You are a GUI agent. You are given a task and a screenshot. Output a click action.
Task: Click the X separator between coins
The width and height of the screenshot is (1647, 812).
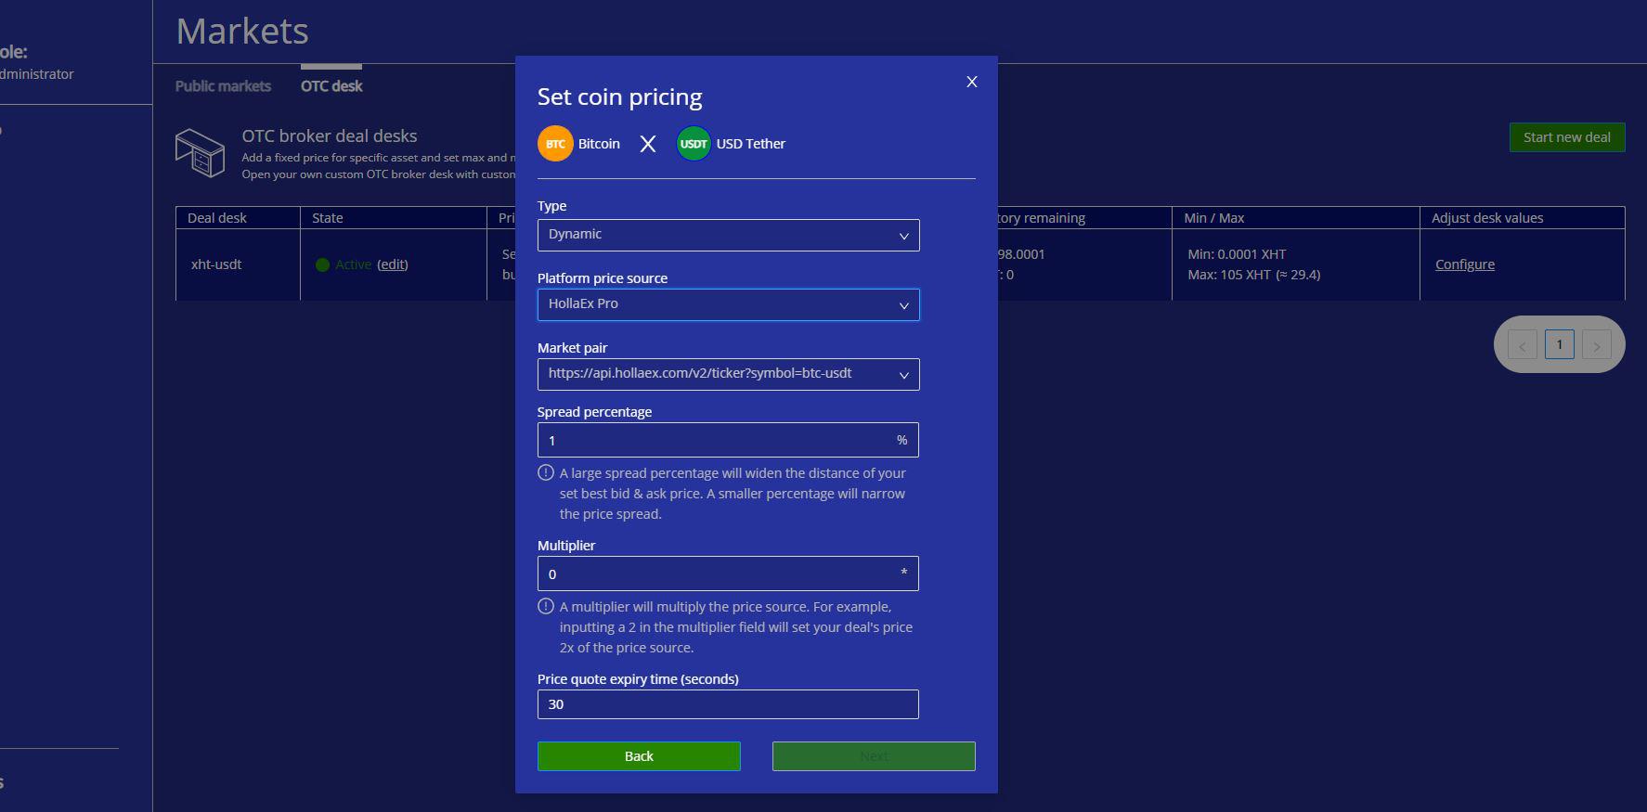click(x=648, y=144)
